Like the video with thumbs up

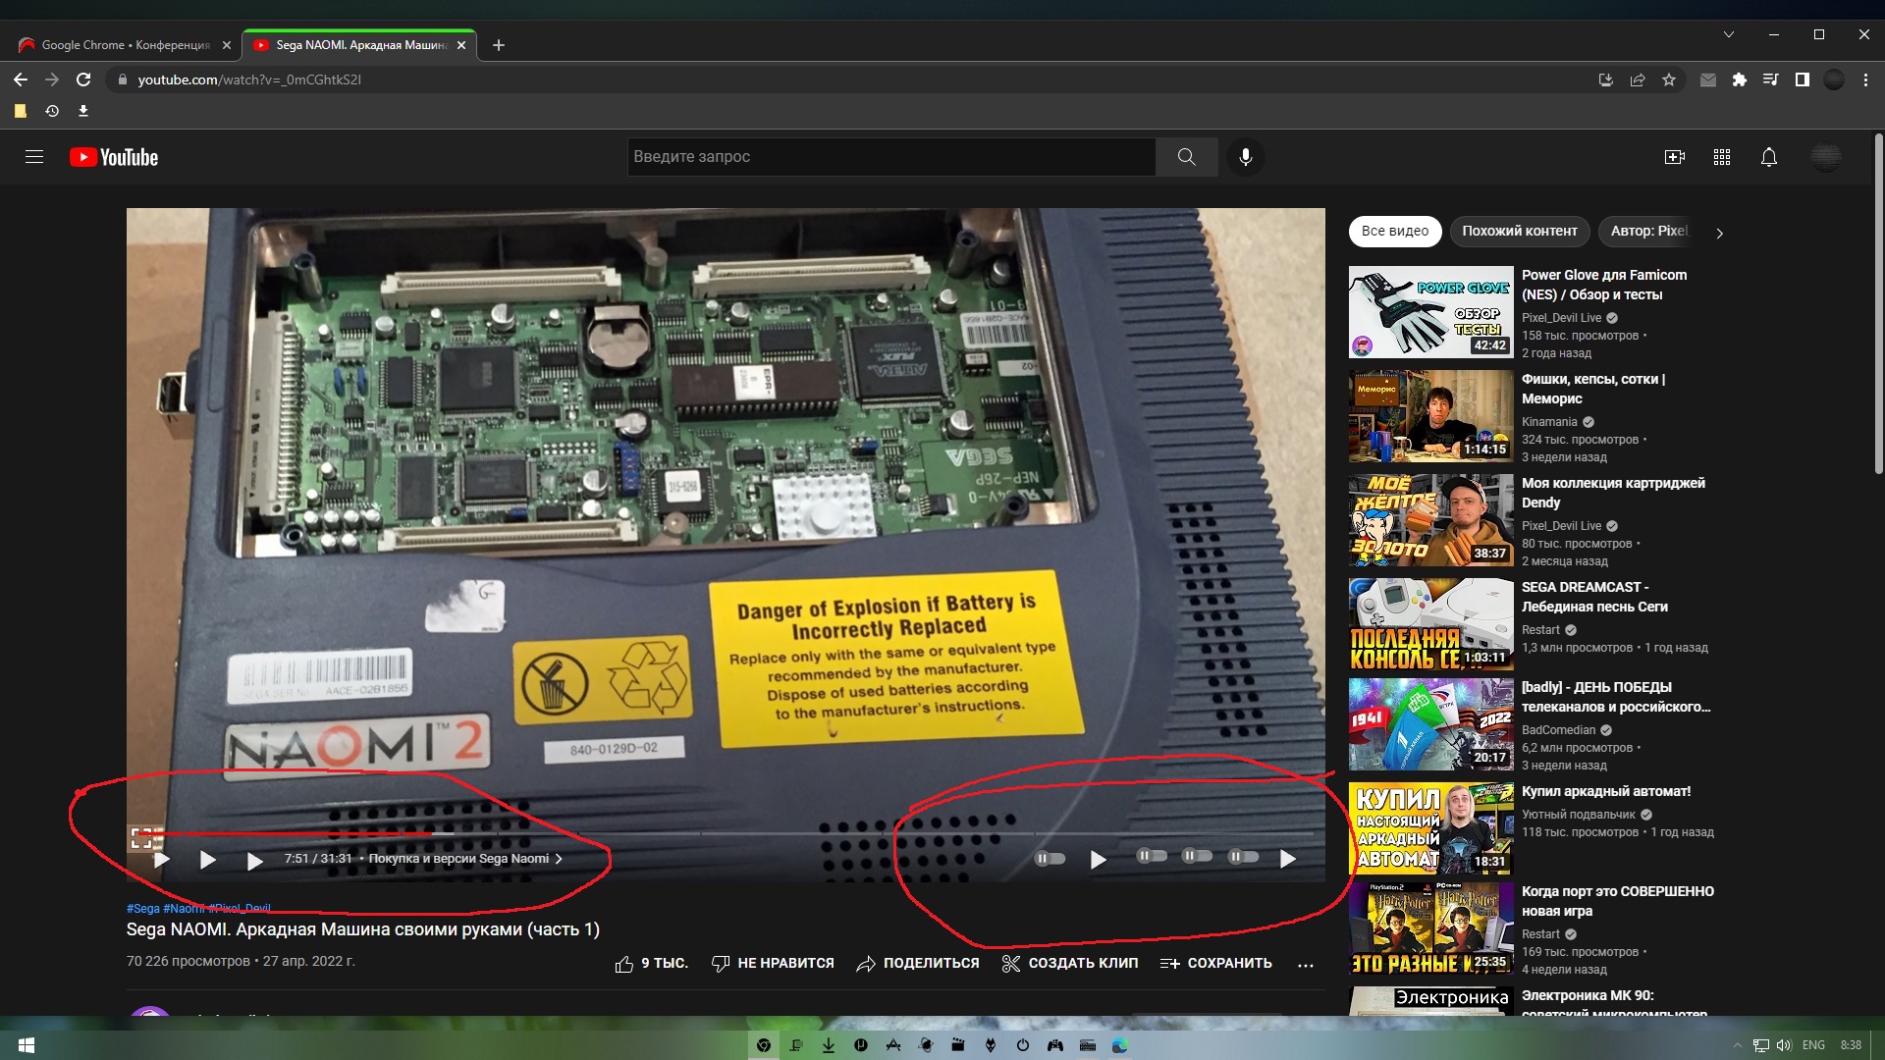tap(624, 964)
